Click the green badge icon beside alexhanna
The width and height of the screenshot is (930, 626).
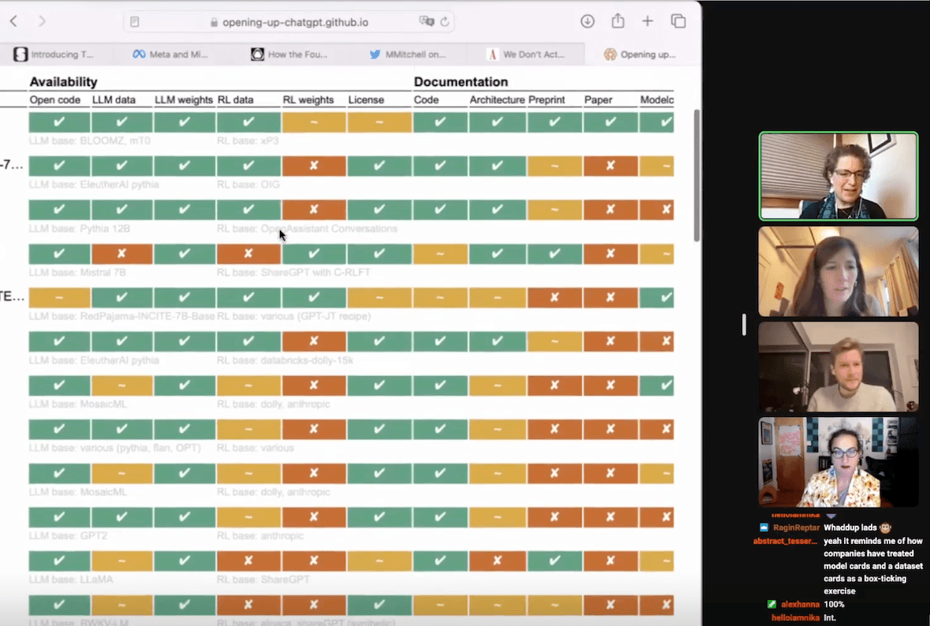[x=771, y=604]
